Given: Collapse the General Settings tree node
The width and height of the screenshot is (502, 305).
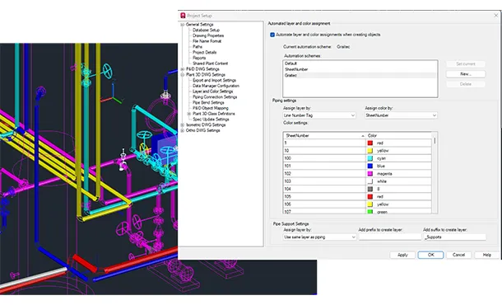Looking at the screenshot, I should 182,25.
